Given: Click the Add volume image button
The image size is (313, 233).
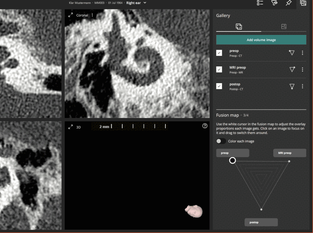Looking at the screenshot, I should point(261,40).
